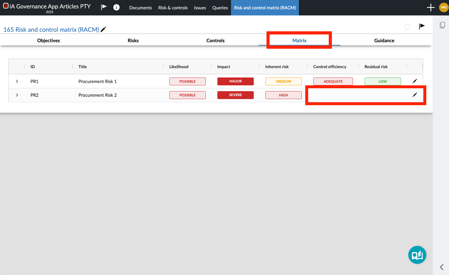Open the teal help guide button
The image size is (449, 275).
(x=417, y=255)
